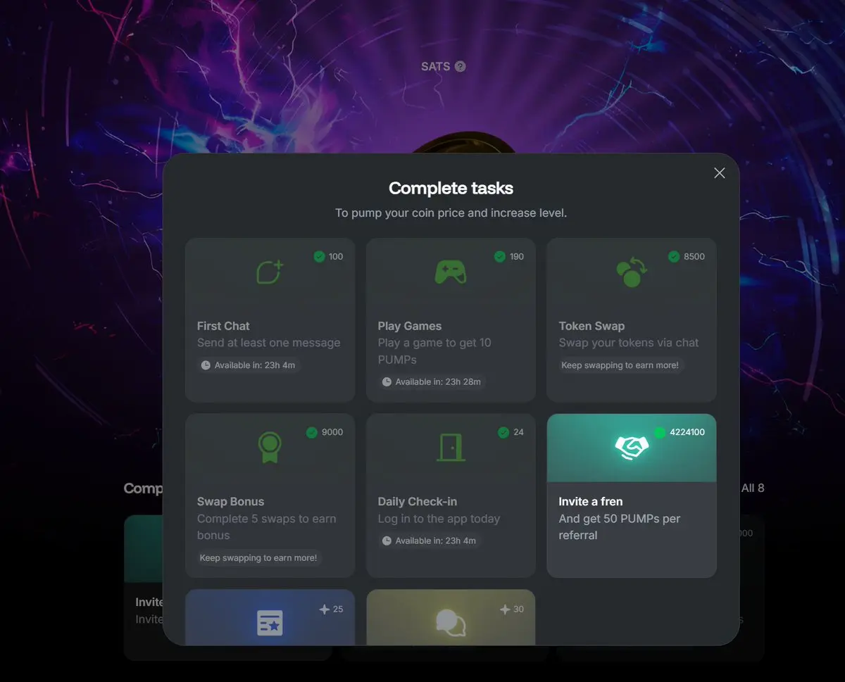Click 'Log in to the app today'

pyautogui.click(x=439, y=519)
